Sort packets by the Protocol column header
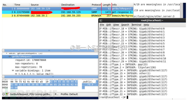 coord(96,5)
